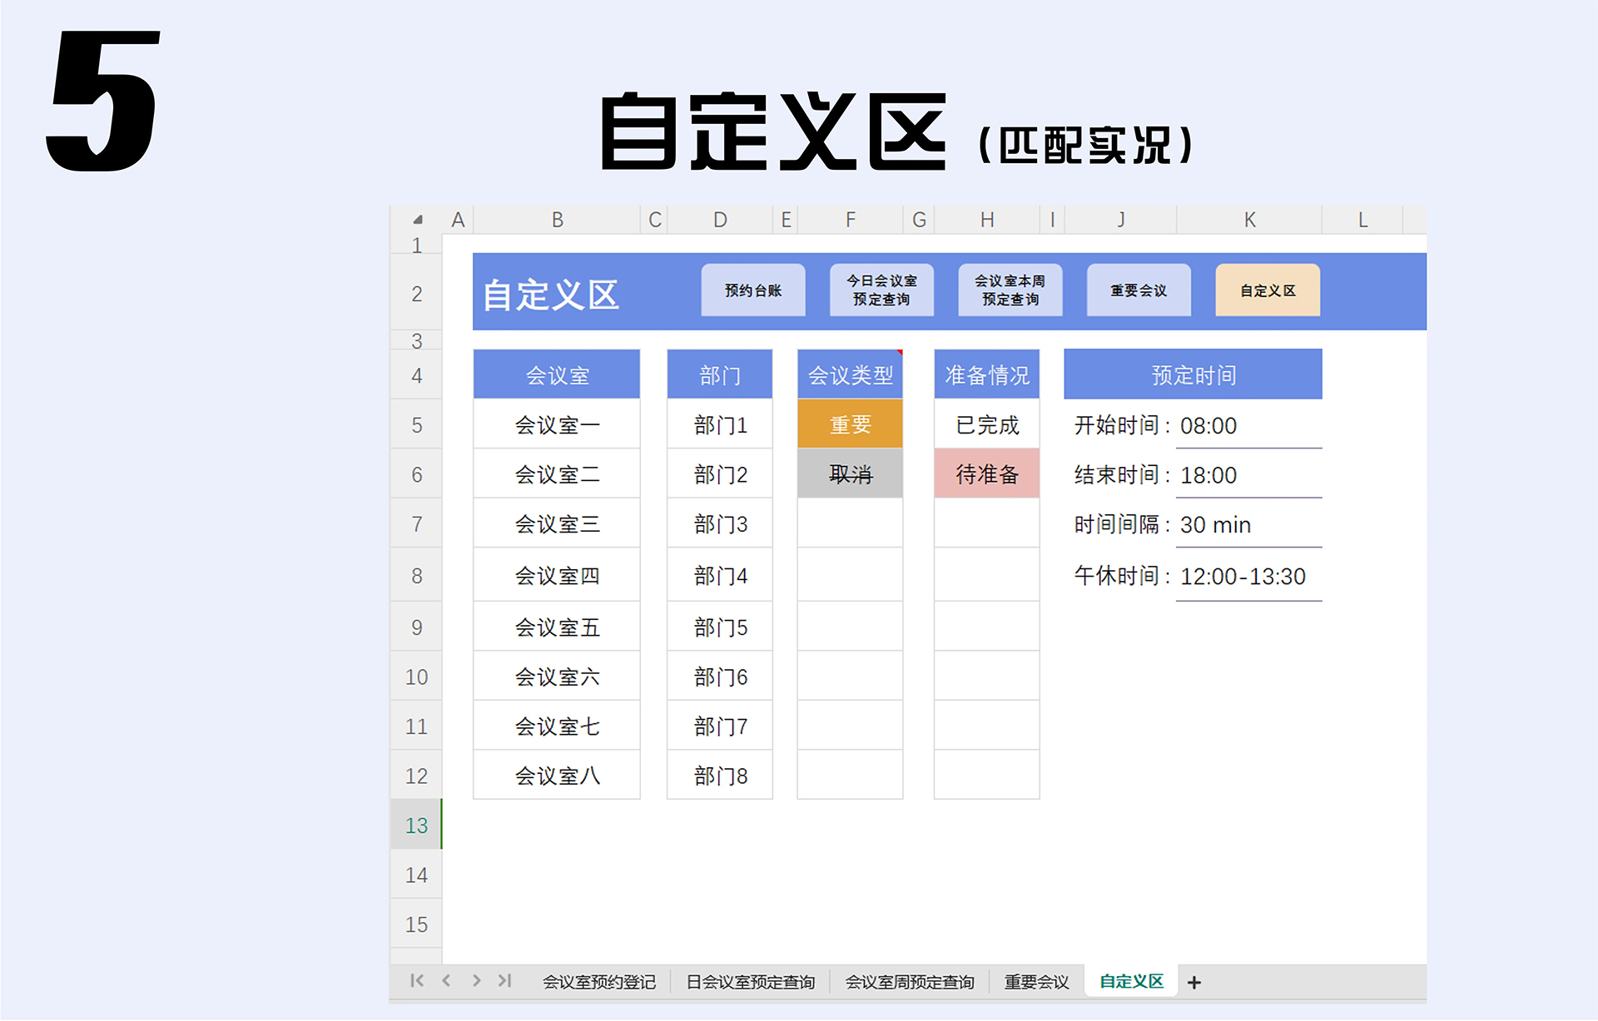
Task: Jump to last sheet with navigation arrow
Action: tap(505, 981)
